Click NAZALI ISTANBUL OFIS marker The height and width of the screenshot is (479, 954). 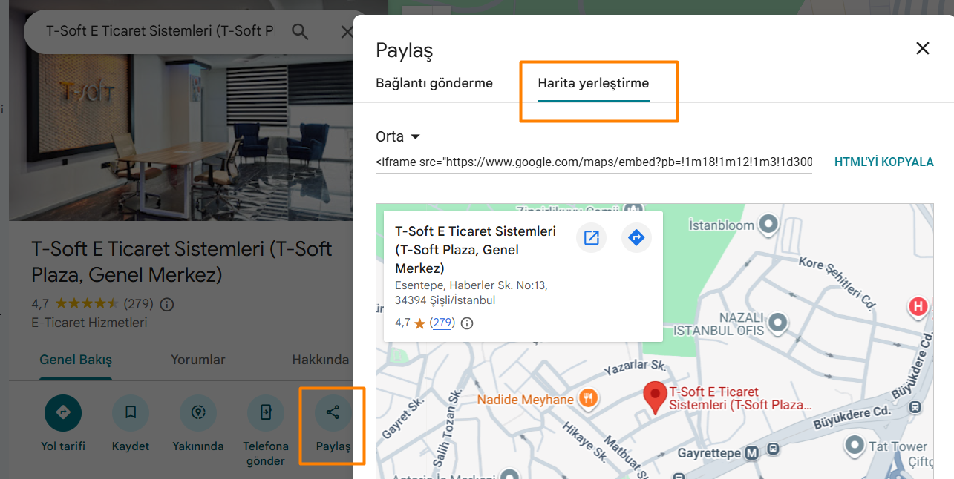(777, 323)
